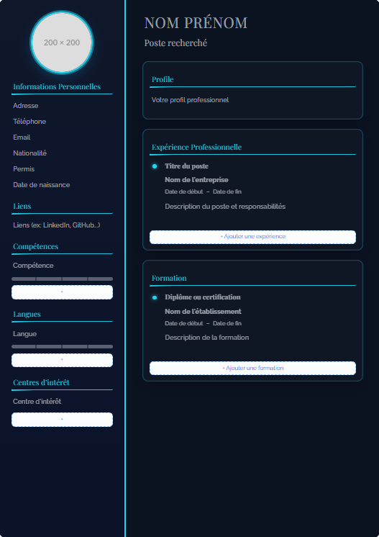Click the plus button under Langue
This screenshot has width=379, height=537.
(x=62, y=360)
